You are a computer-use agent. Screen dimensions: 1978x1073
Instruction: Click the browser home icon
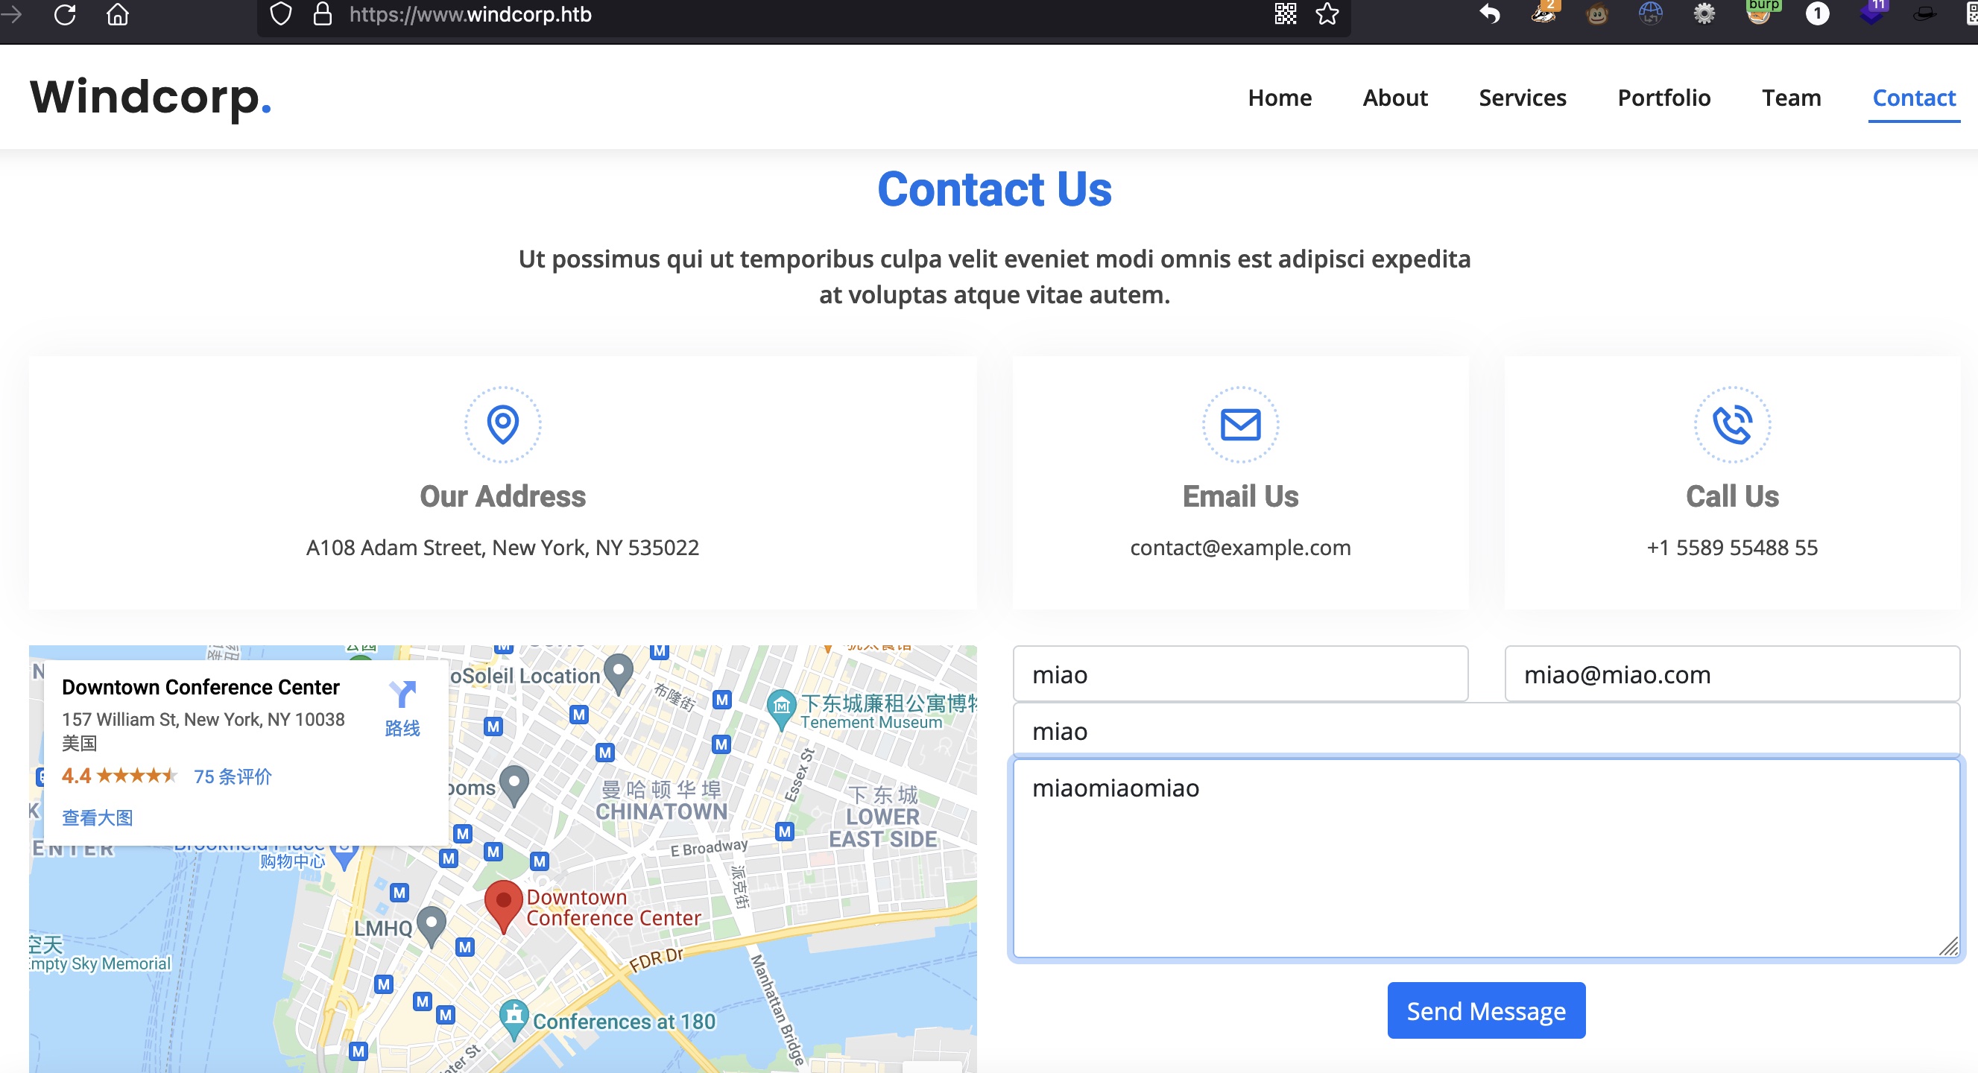118,15
